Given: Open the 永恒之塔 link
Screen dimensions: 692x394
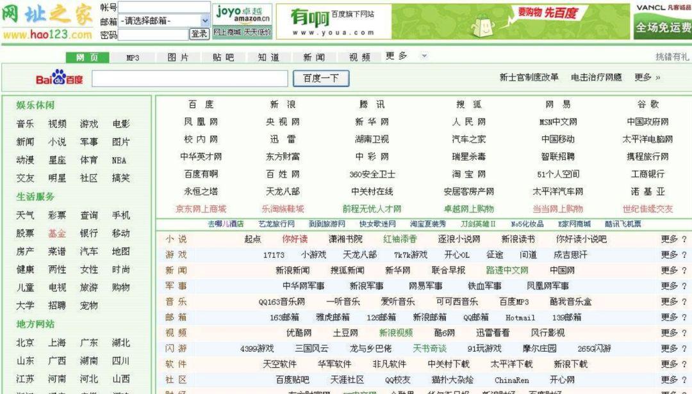Looking at the screenshot, I should pyautogui.click(x=201, y=191).
